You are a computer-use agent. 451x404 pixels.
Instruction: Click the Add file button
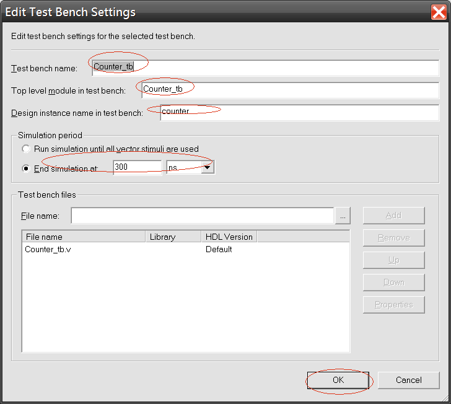(393, 216)
